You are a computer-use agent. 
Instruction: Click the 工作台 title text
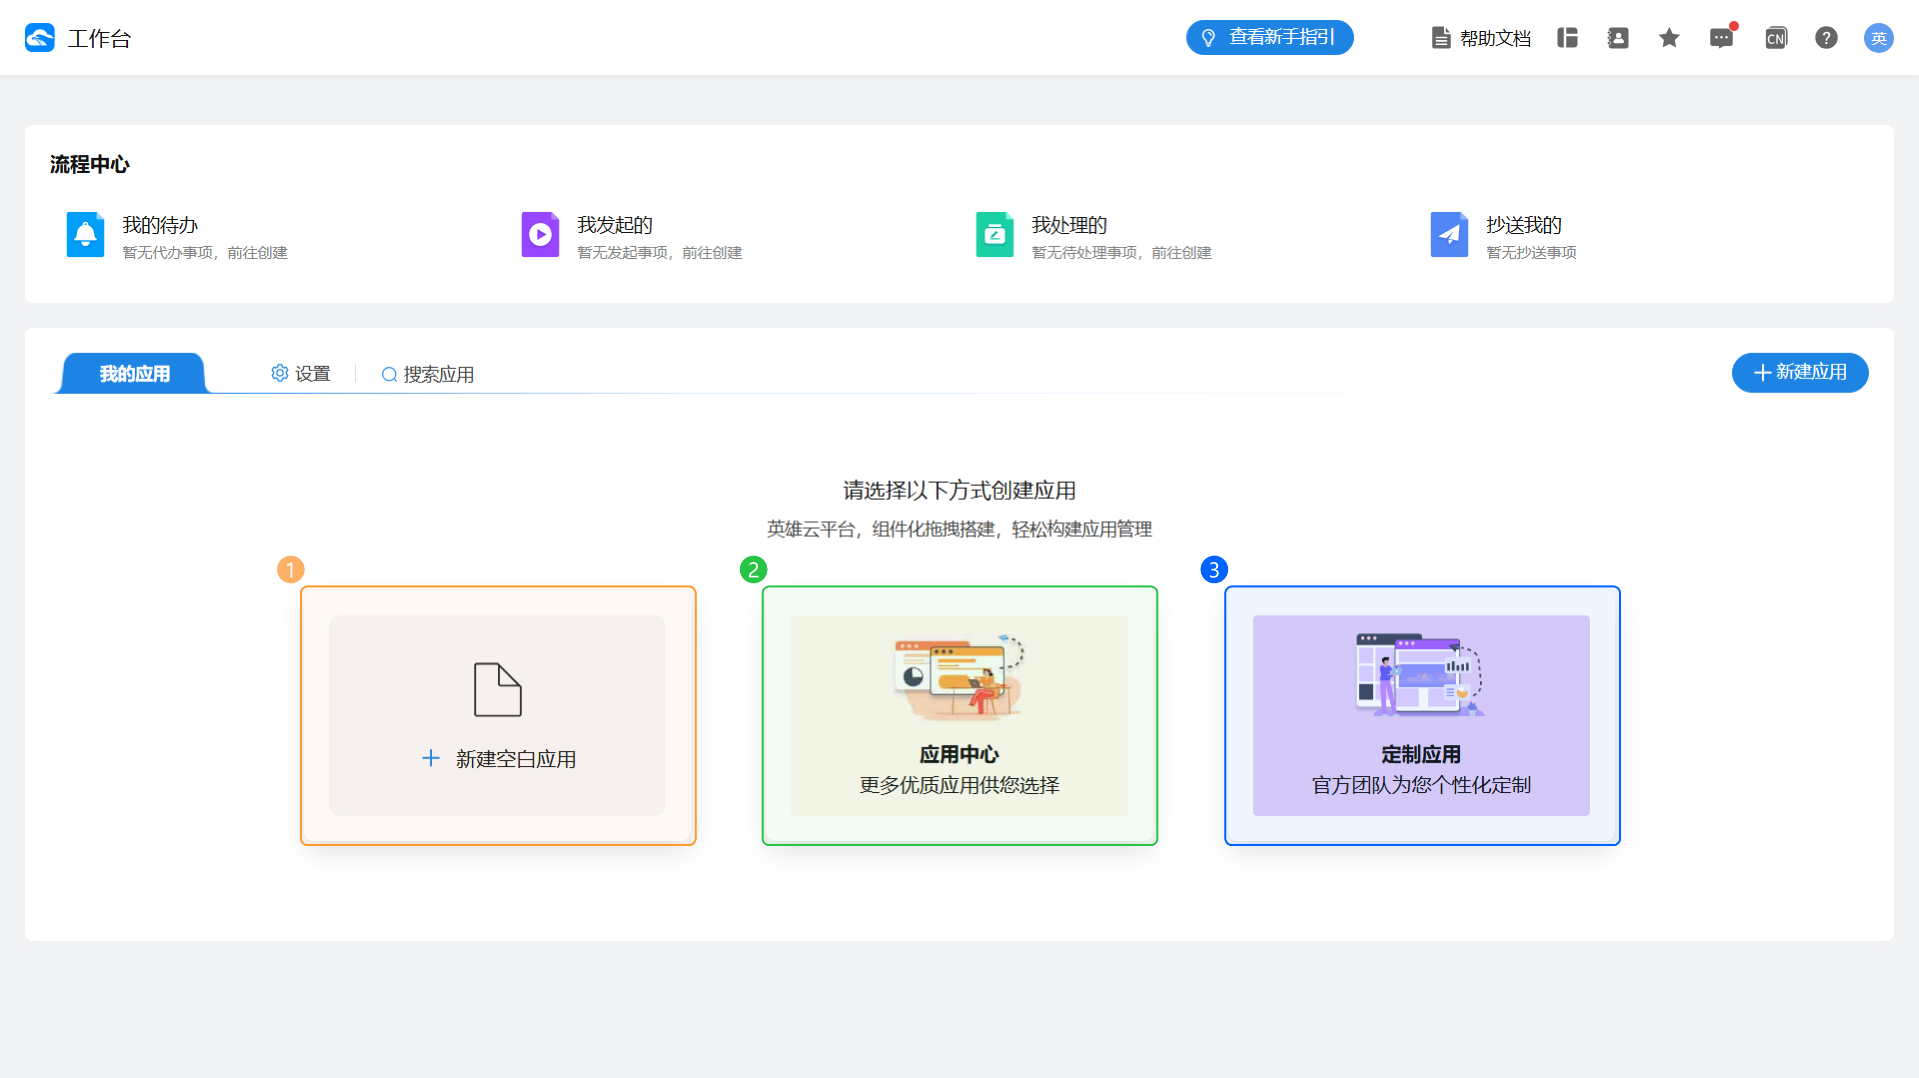[x=99, y=38]
